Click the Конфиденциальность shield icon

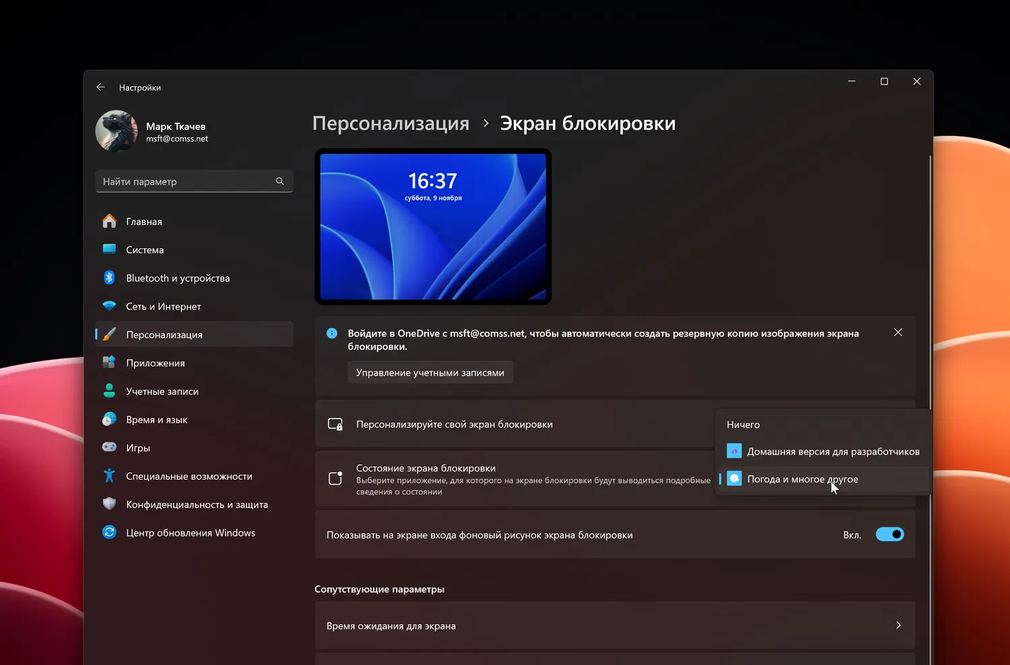tap(109, 504)
